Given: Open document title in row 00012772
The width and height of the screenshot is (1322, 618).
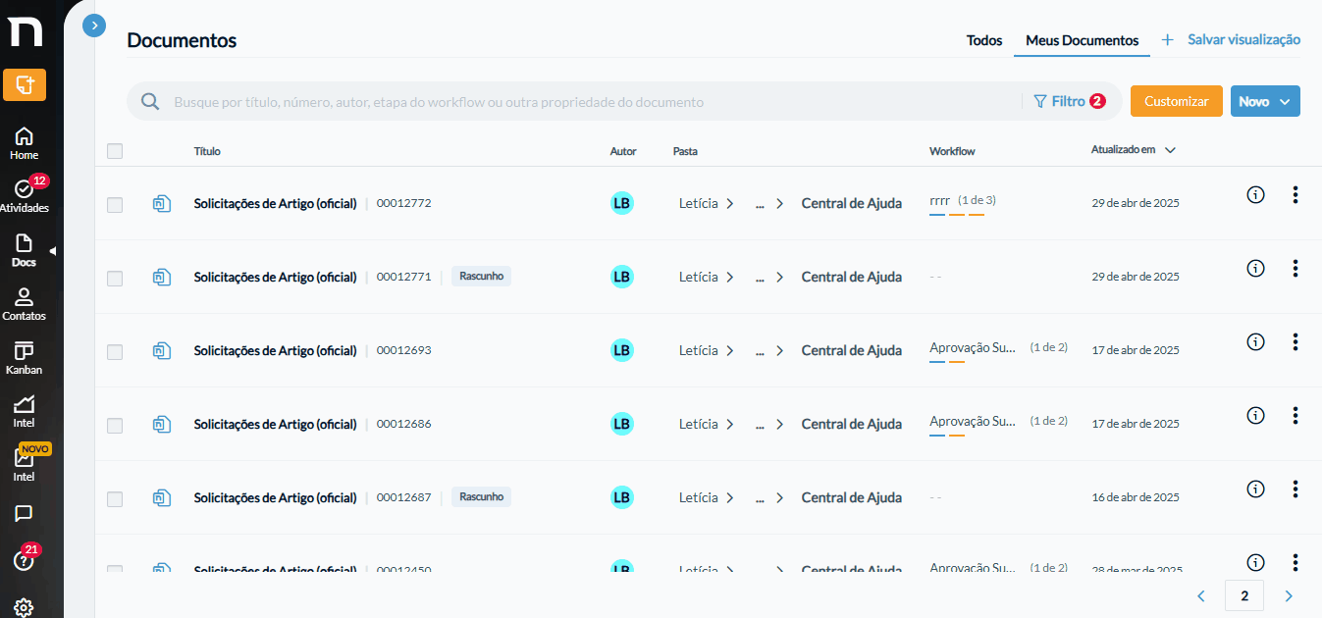Looking at the screenshot, I should point(275,203).
